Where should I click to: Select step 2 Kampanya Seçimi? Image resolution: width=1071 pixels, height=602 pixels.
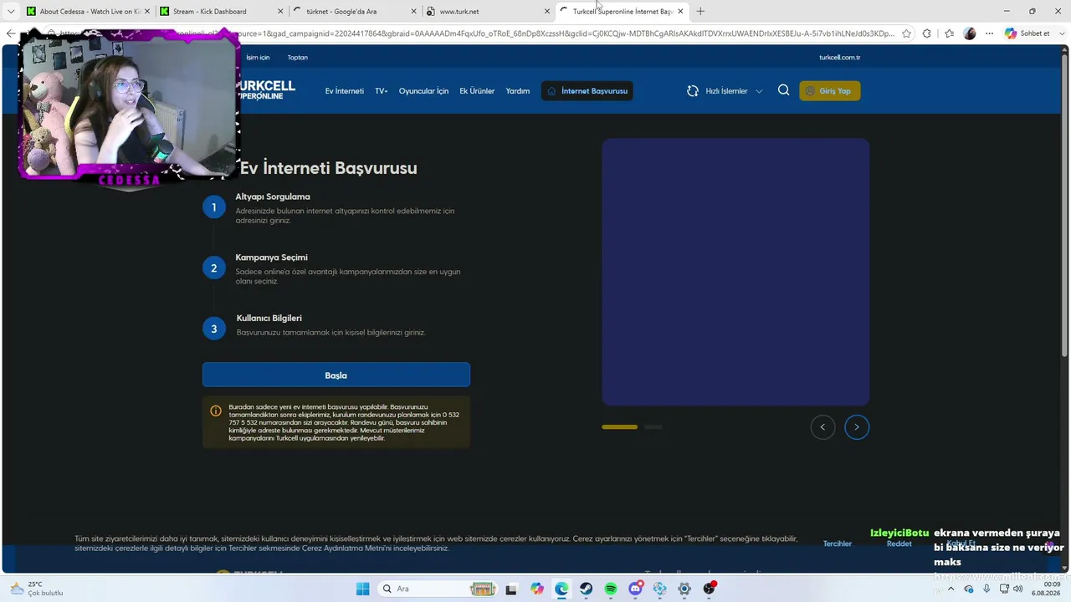(x=214, y=268)
